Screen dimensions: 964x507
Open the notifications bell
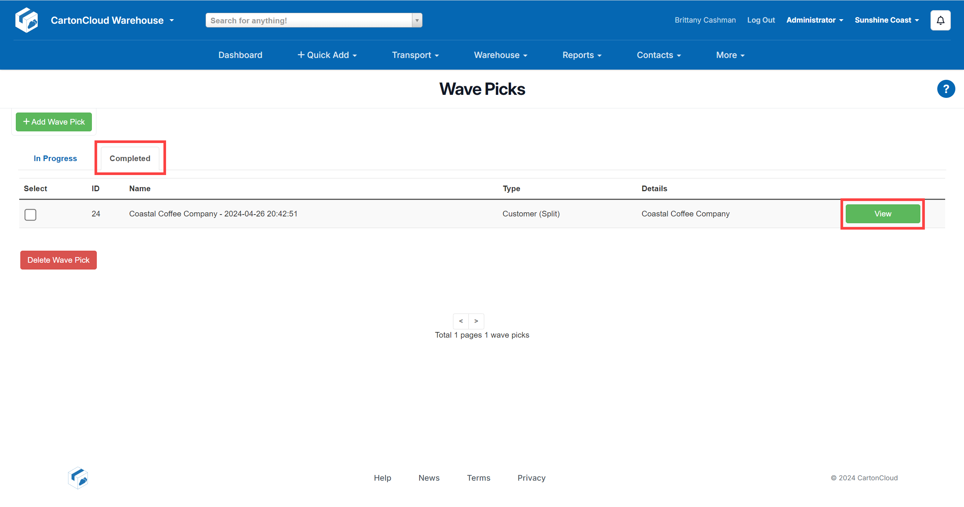[x=940, y=20]
